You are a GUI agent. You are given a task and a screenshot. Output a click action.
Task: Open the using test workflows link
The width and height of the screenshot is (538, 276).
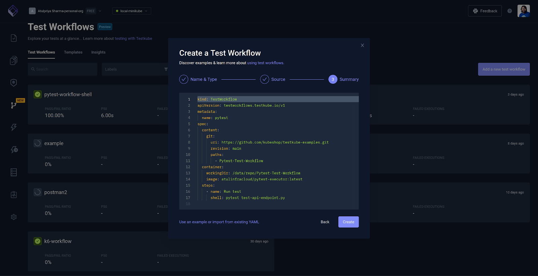(266, 63)
